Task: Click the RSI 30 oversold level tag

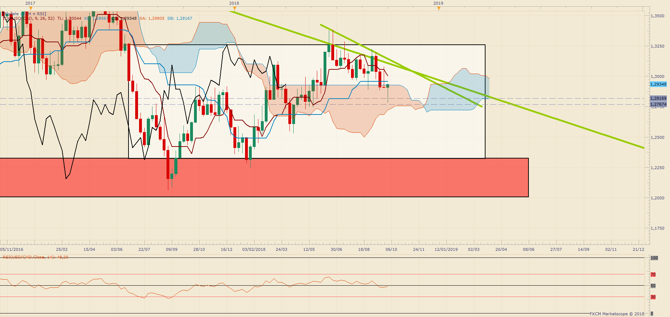Action: click(x=653, y=297)
